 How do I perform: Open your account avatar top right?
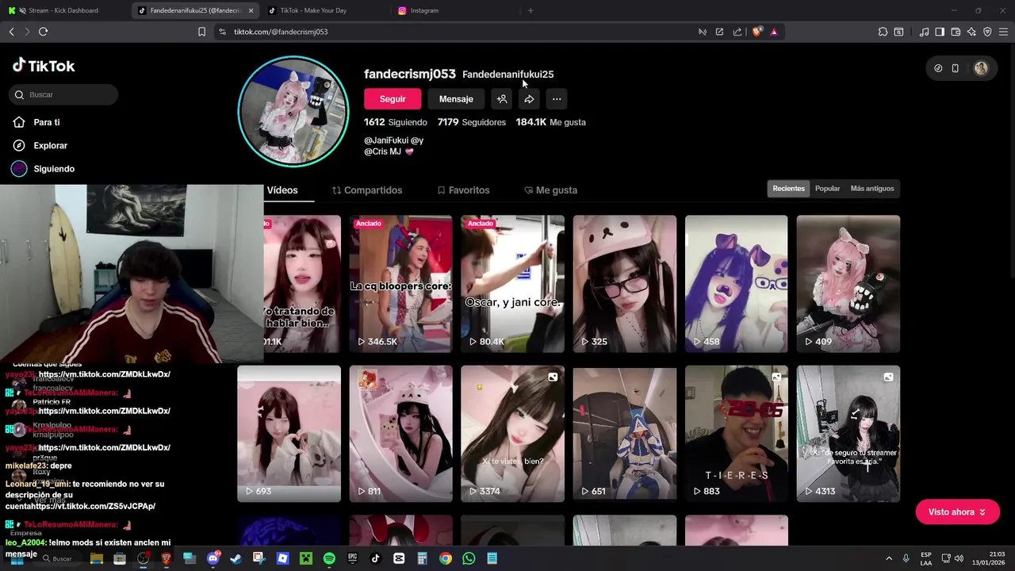(x=981, y=68)
